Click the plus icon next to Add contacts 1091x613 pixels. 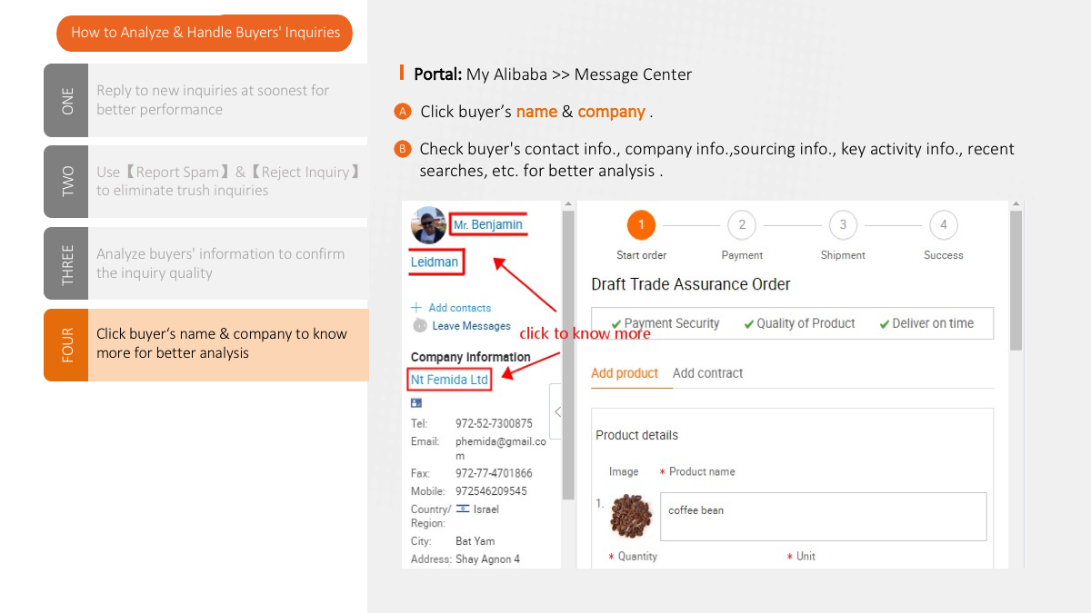pyautogui.click(x=416, y=308)
